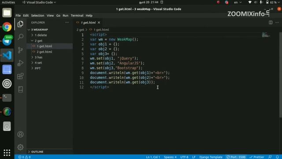Open the Selection menu
Screen dimensions: 282x159
click(37, 15)
